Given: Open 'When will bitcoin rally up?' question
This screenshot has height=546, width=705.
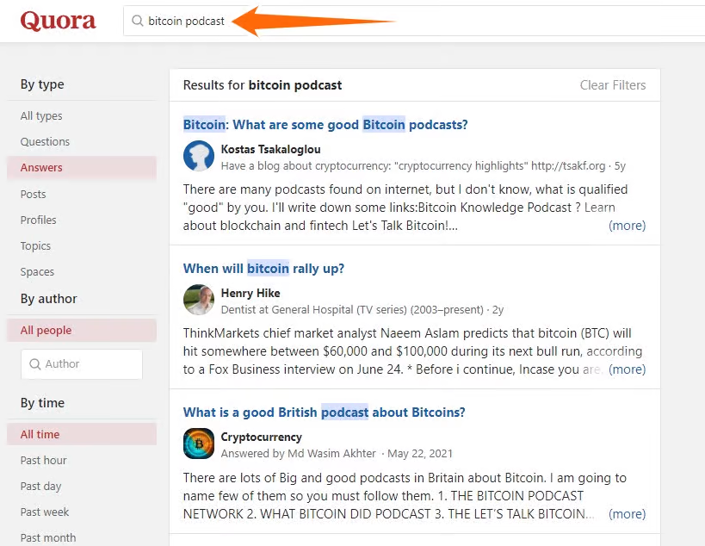Looking at the screenshot, I should click(x=263, y=269).
